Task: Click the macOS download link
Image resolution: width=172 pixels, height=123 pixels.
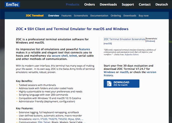Action: [x=124, y=72]
